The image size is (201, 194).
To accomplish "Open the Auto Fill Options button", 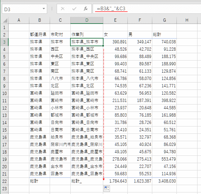I will click(107, 189).
